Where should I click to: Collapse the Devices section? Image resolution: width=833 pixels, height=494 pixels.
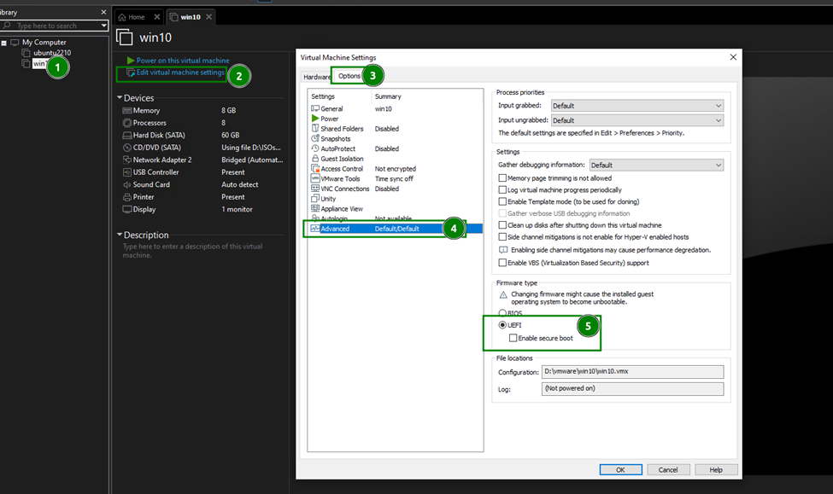click(x=120, y=98)
